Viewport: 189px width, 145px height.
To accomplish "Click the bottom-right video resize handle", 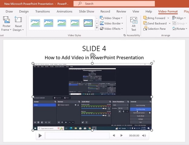I will tap(152, 130).
